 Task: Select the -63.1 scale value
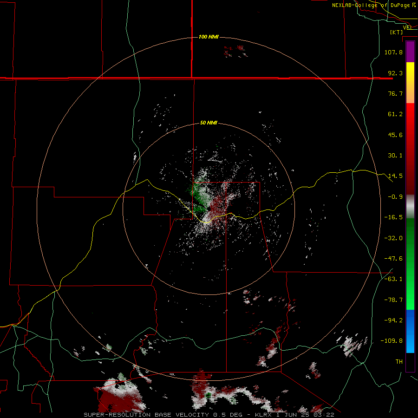pos(393,279)
